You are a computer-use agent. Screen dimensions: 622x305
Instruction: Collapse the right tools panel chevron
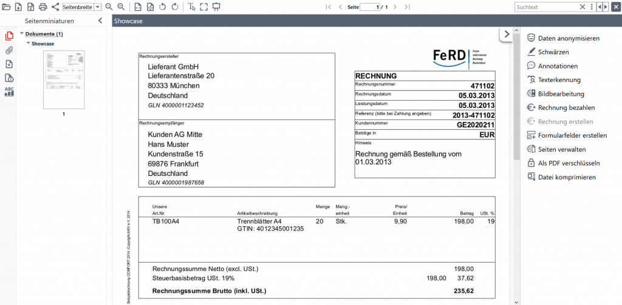pyautogui.click(x=506, y=34)
